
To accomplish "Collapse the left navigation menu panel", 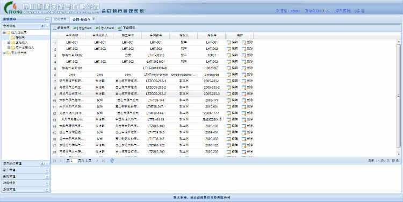I will pyautogui.click(x=47, y=19).
